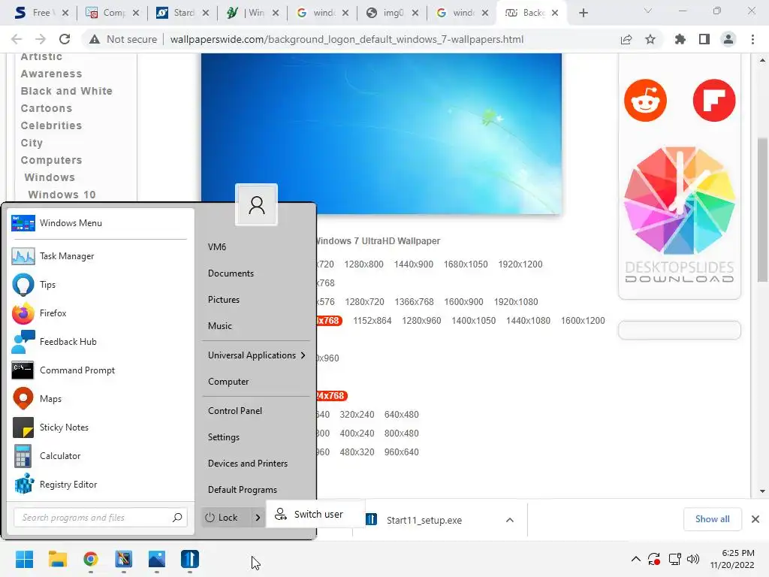Open Sticky Notes
Screen dimensions: 769x577
coord(101,427)
